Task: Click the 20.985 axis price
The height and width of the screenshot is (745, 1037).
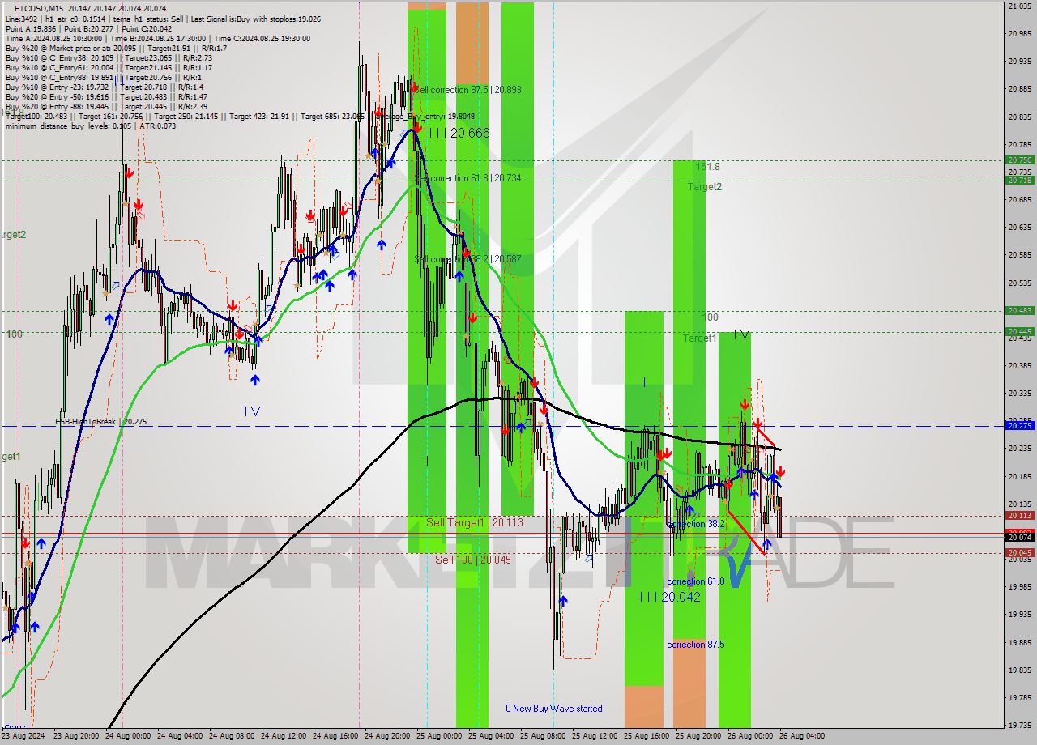Action: [x=1019, y=33]
